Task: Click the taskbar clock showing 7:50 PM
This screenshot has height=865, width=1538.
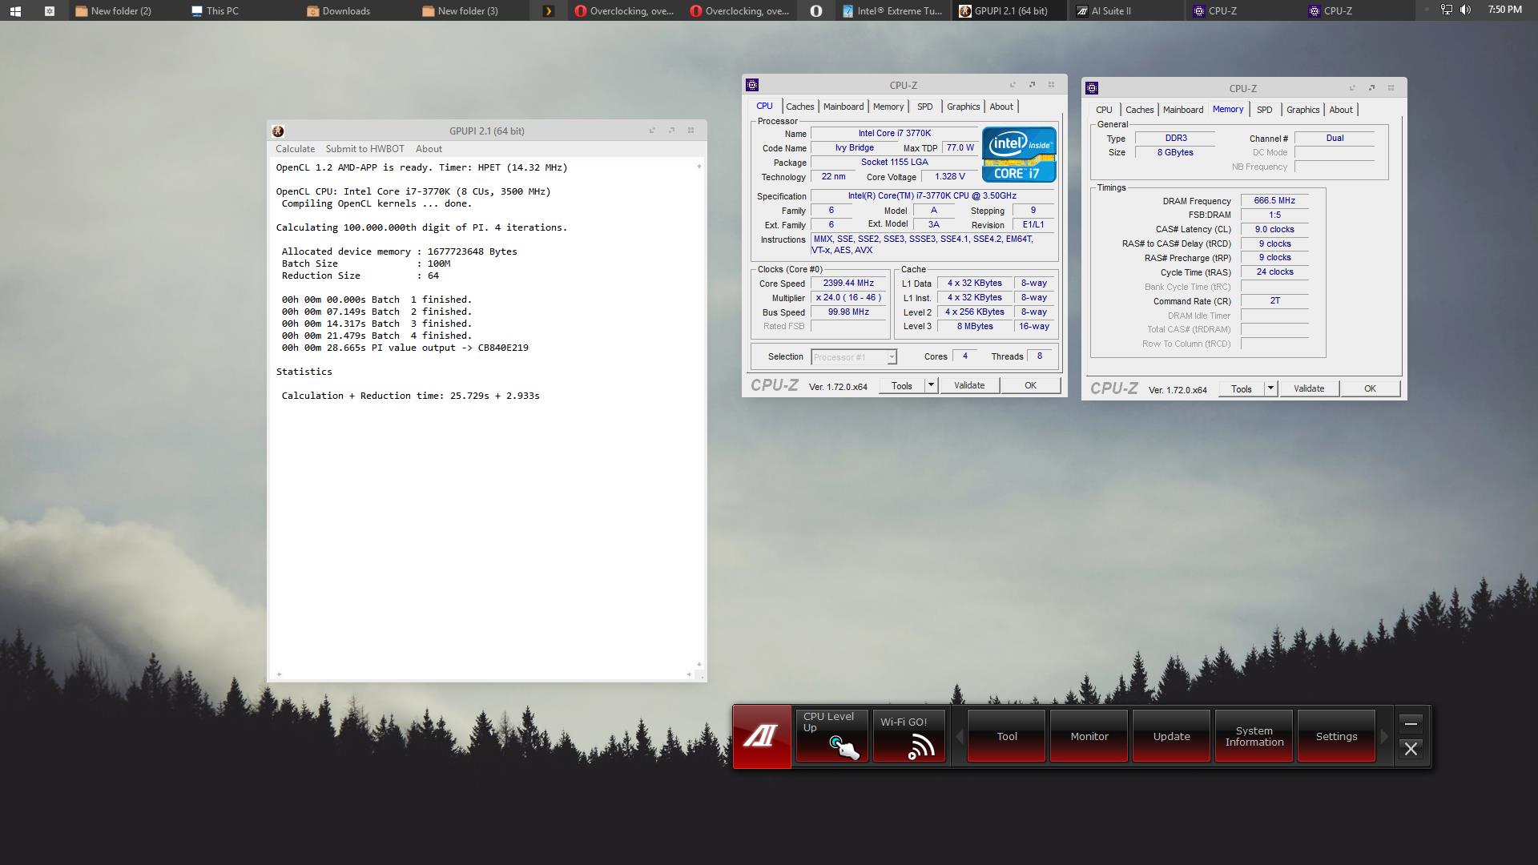Action: coord(1504,10)
